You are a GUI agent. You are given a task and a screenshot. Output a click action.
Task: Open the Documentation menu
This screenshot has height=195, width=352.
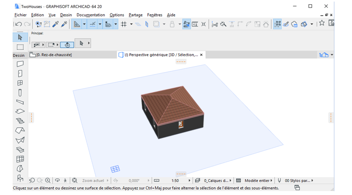[90, 15]
